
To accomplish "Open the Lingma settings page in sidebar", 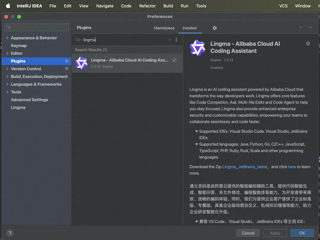I will [x=18, y=108].
